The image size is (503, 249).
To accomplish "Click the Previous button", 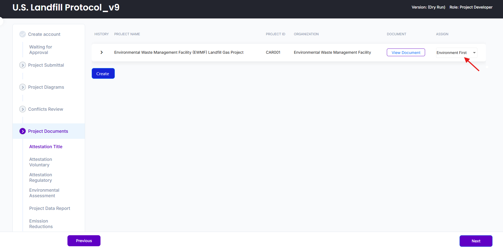I will pyautogui.click(x=84, y=241).
